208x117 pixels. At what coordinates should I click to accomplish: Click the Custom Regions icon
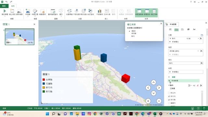pyautogui.click(x=91, y=11)
